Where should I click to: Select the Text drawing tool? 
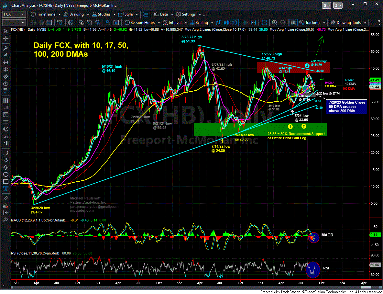coord(6,189)
